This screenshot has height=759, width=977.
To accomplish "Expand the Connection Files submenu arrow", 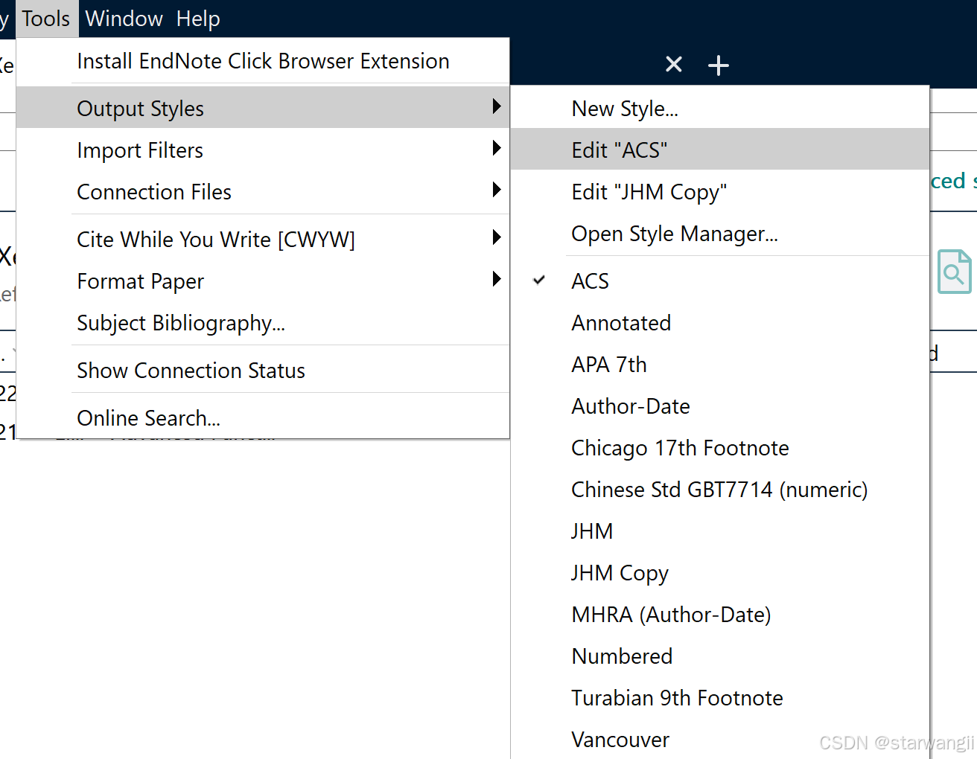I will (x=497, y=190).
